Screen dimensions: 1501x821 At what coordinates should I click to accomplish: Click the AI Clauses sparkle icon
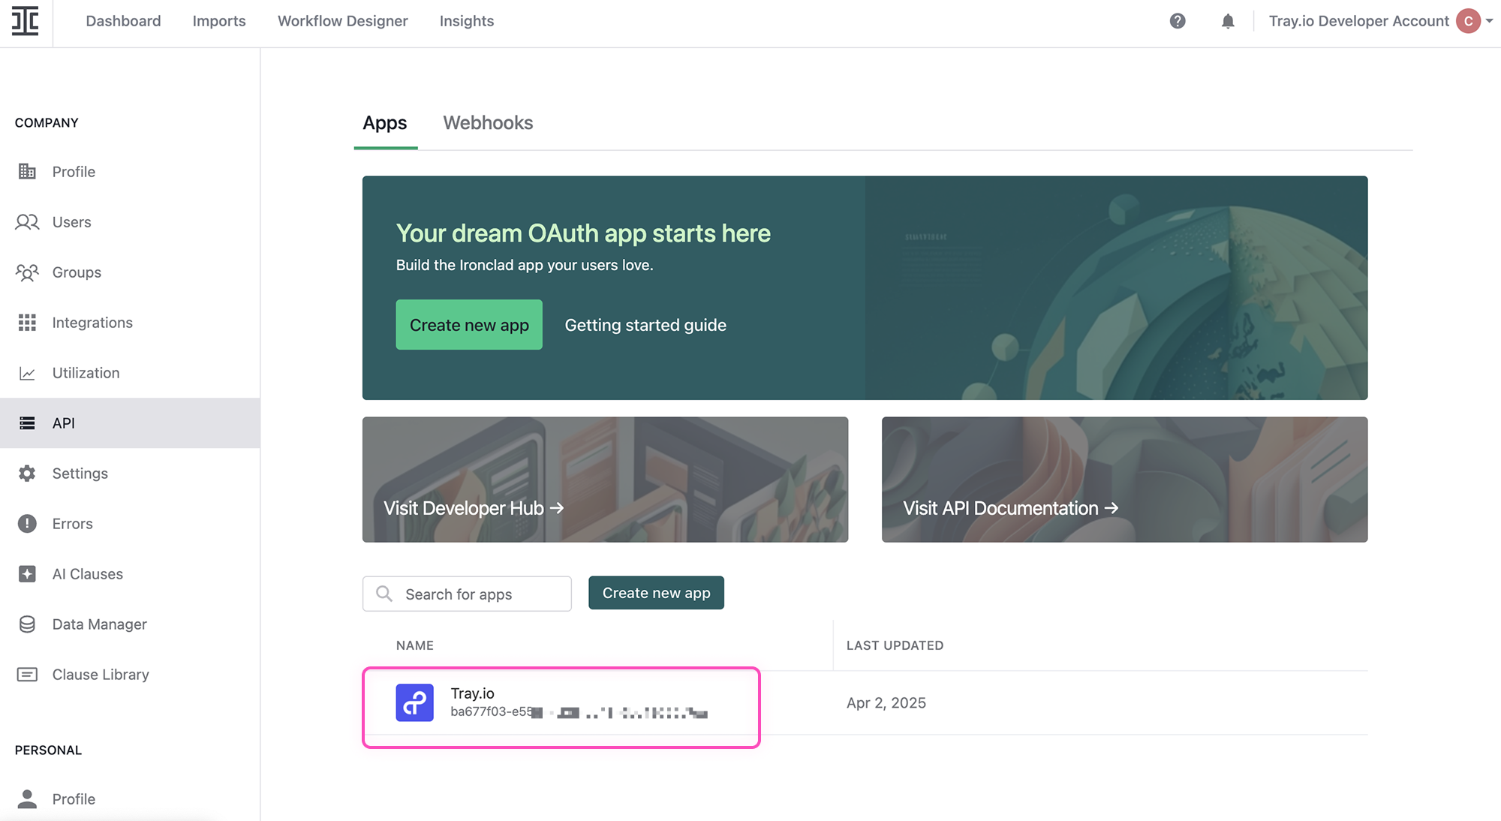[27, 574]
